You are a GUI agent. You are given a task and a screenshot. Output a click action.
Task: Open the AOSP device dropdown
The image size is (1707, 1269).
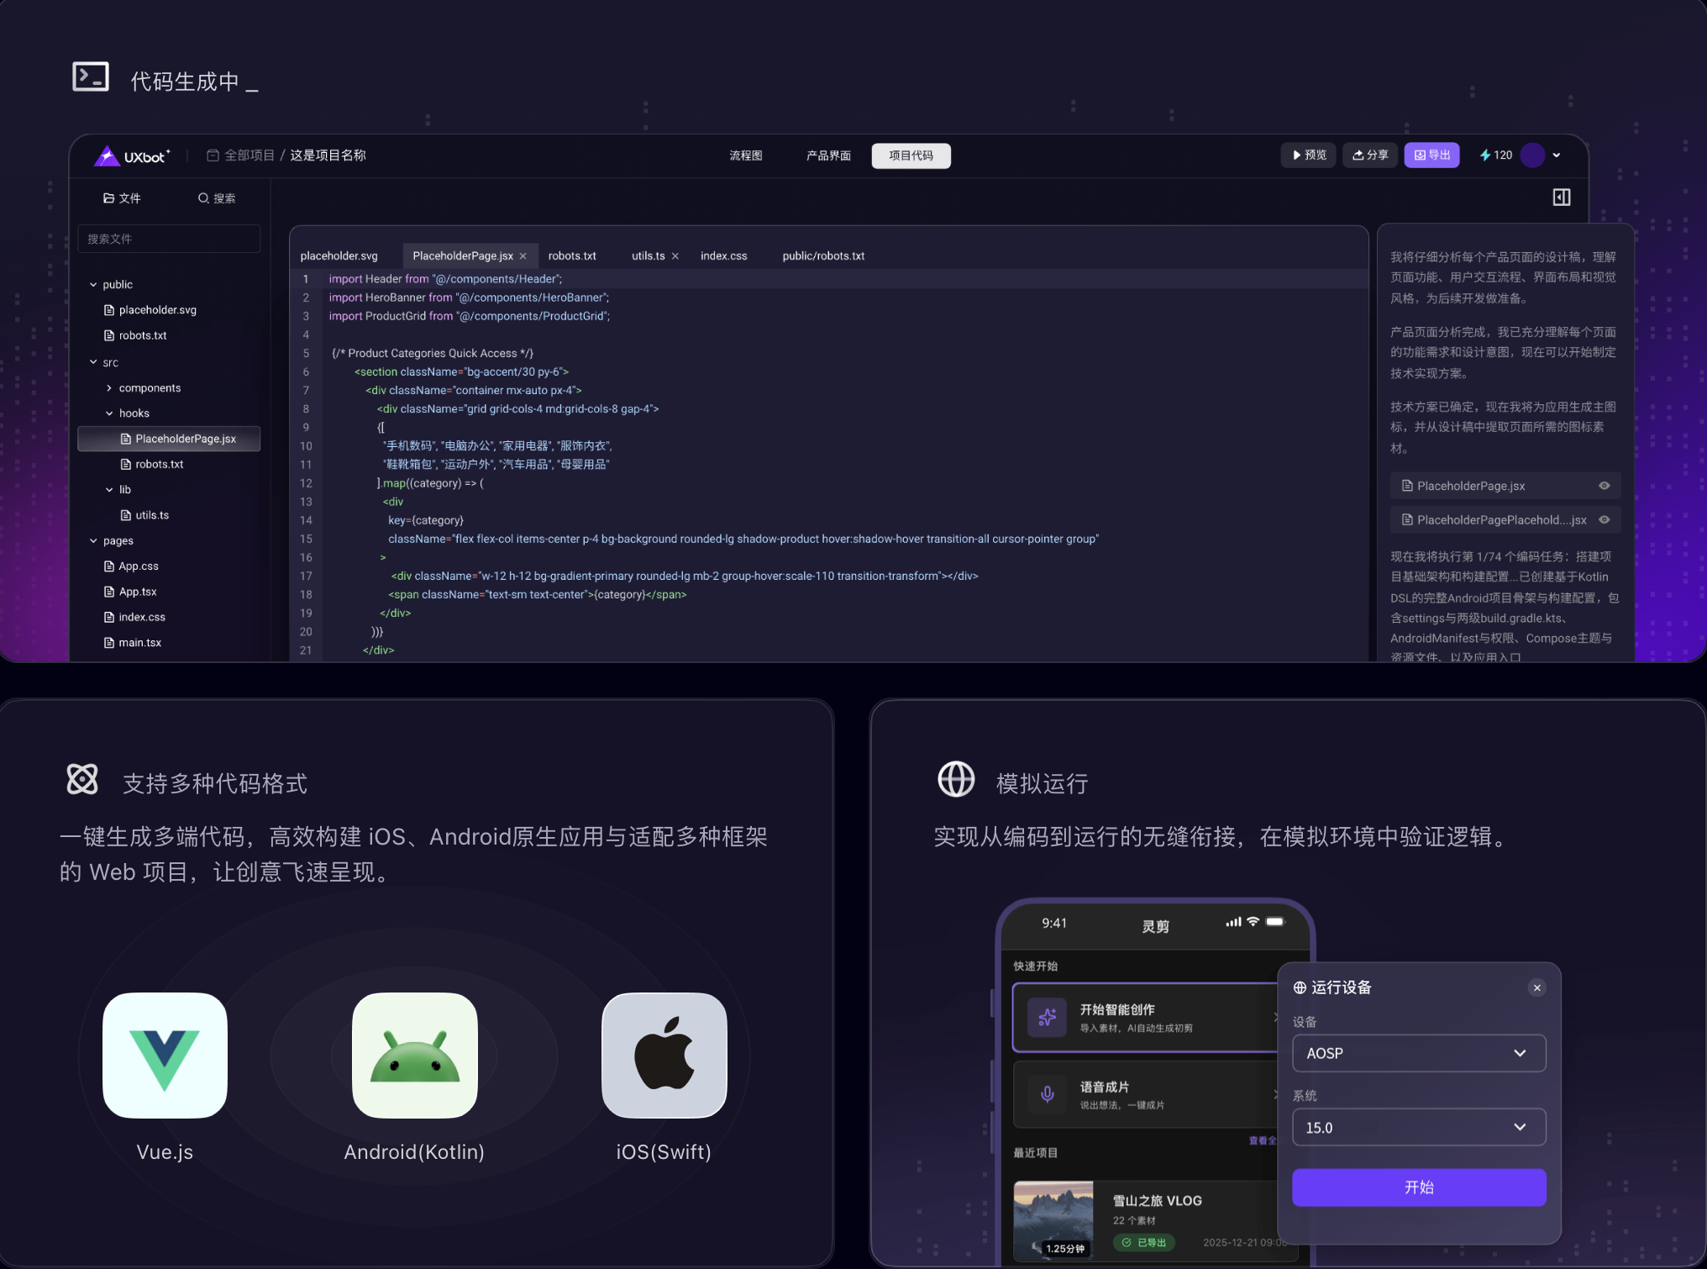[x=1418, y=1053]
